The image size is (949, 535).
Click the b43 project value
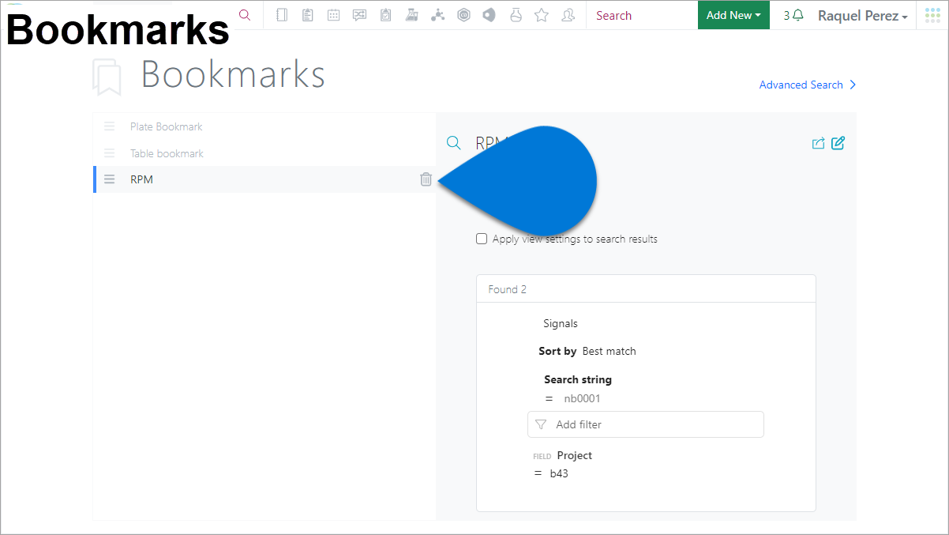(559, 473)
